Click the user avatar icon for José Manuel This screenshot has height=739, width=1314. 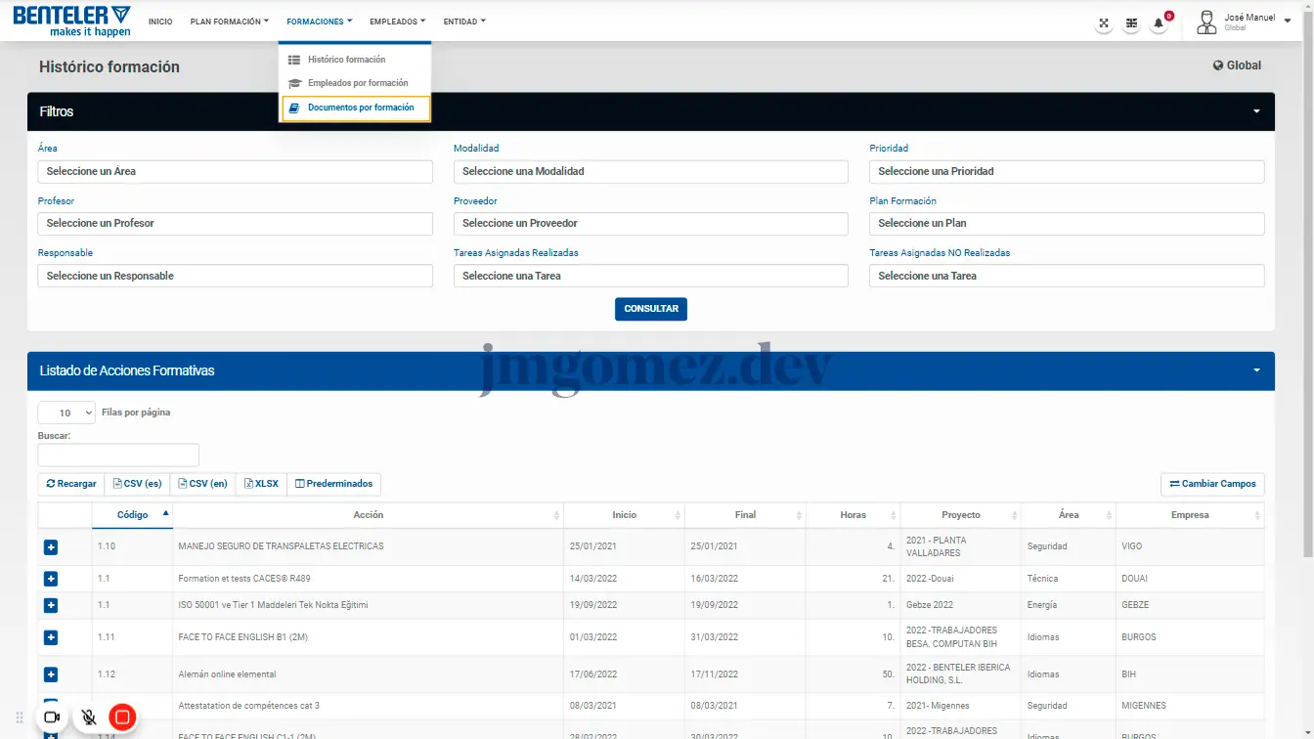[1206, 22]
